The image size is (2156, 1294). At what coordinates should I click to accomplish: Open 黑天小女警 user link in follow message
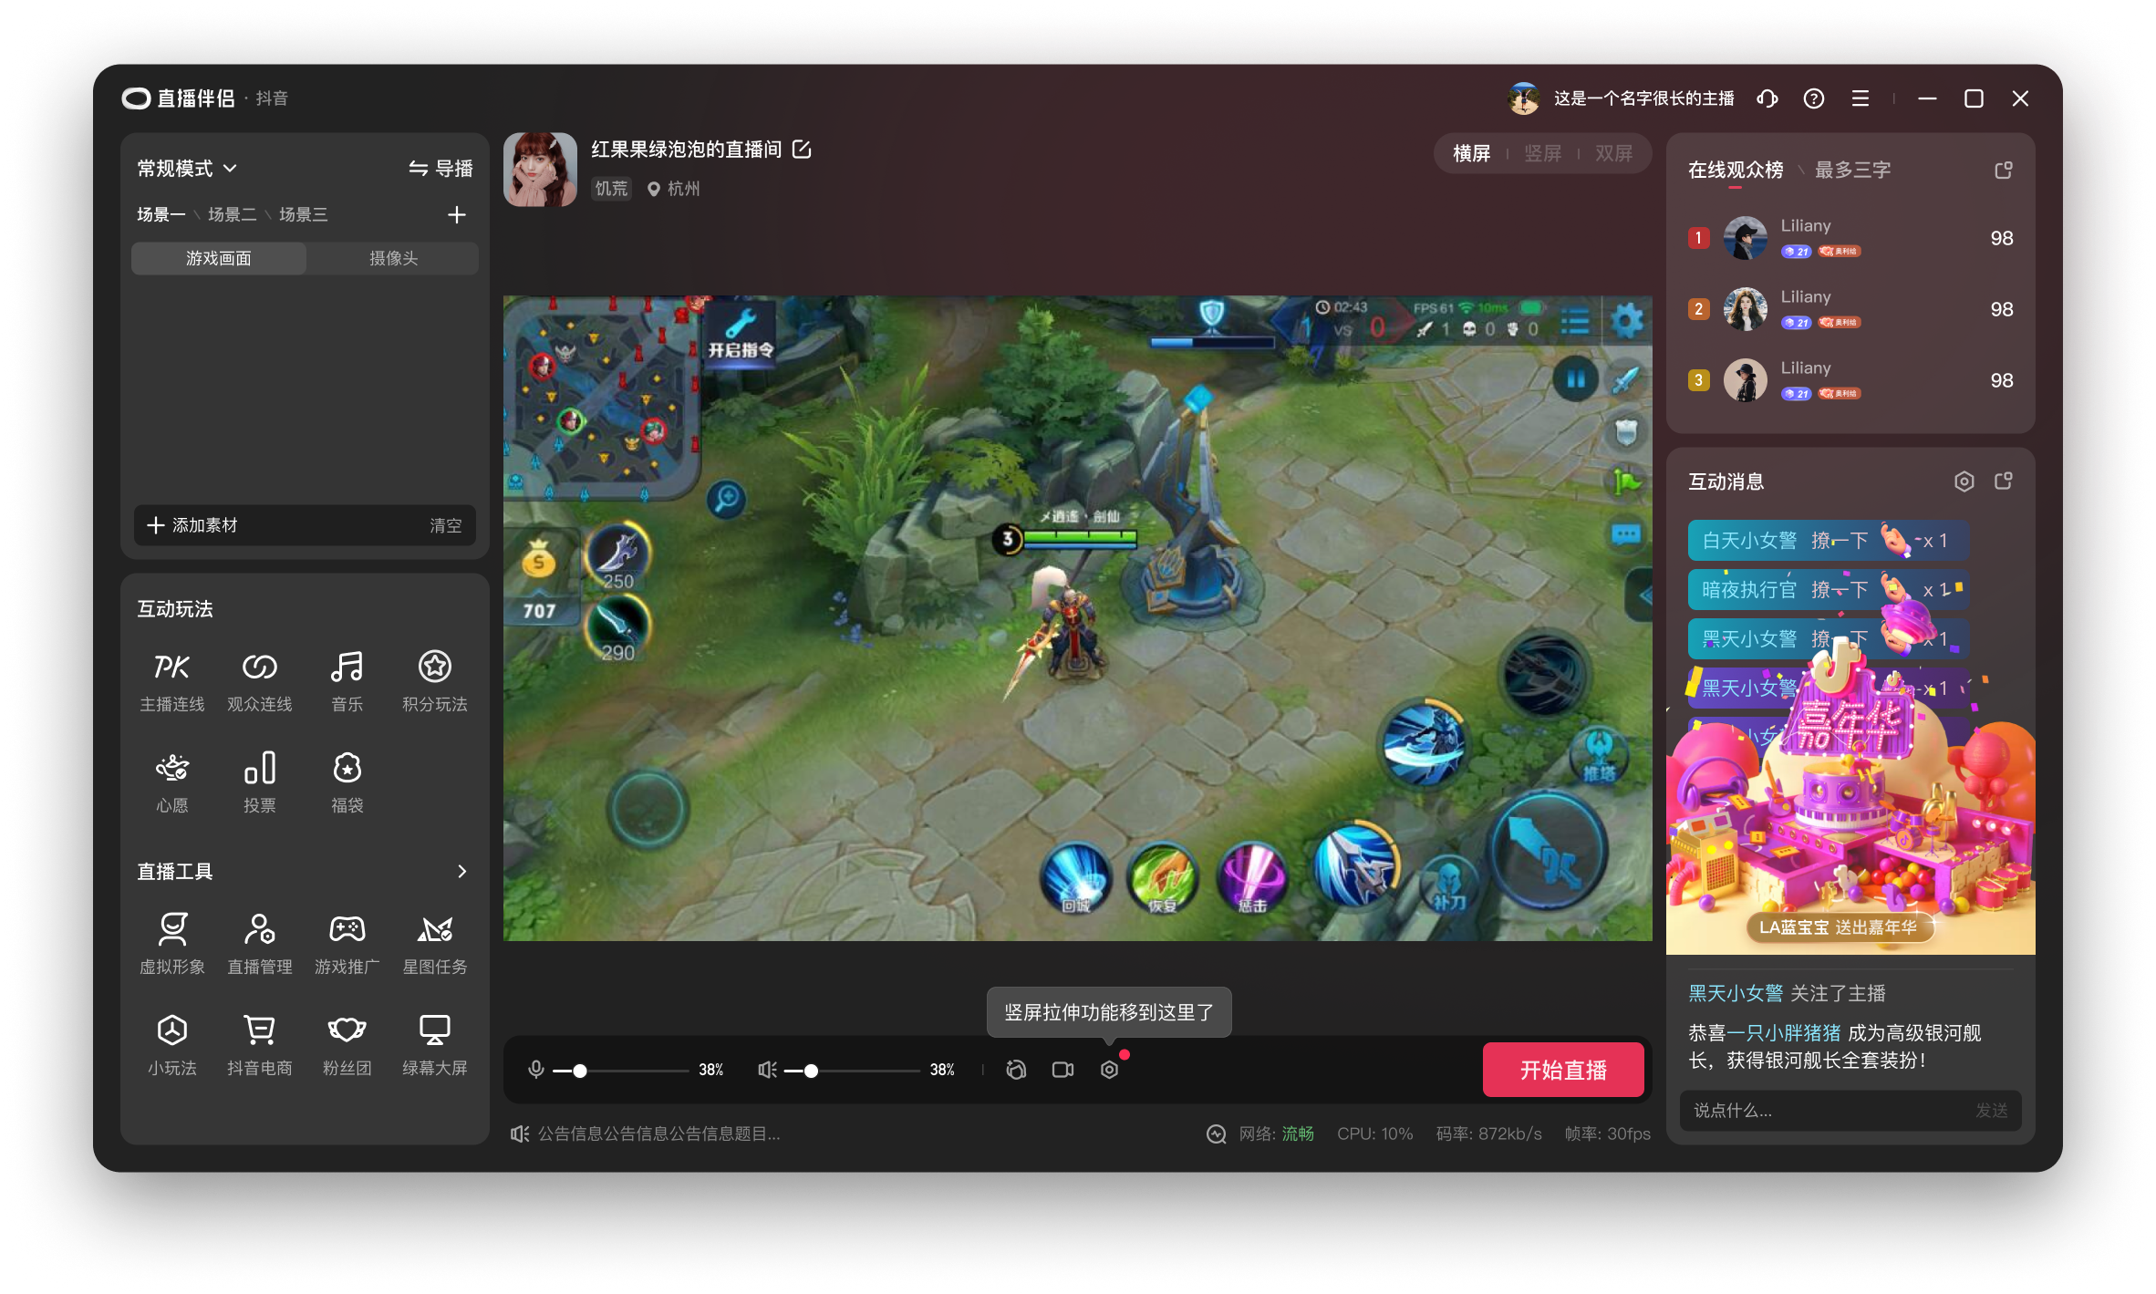coord(1735,994)
